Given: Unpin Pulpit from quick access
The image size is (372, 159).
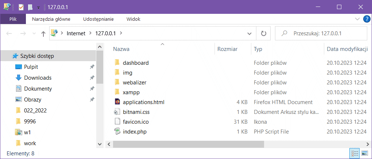Looking at the screenshot, I should (92, 67).
